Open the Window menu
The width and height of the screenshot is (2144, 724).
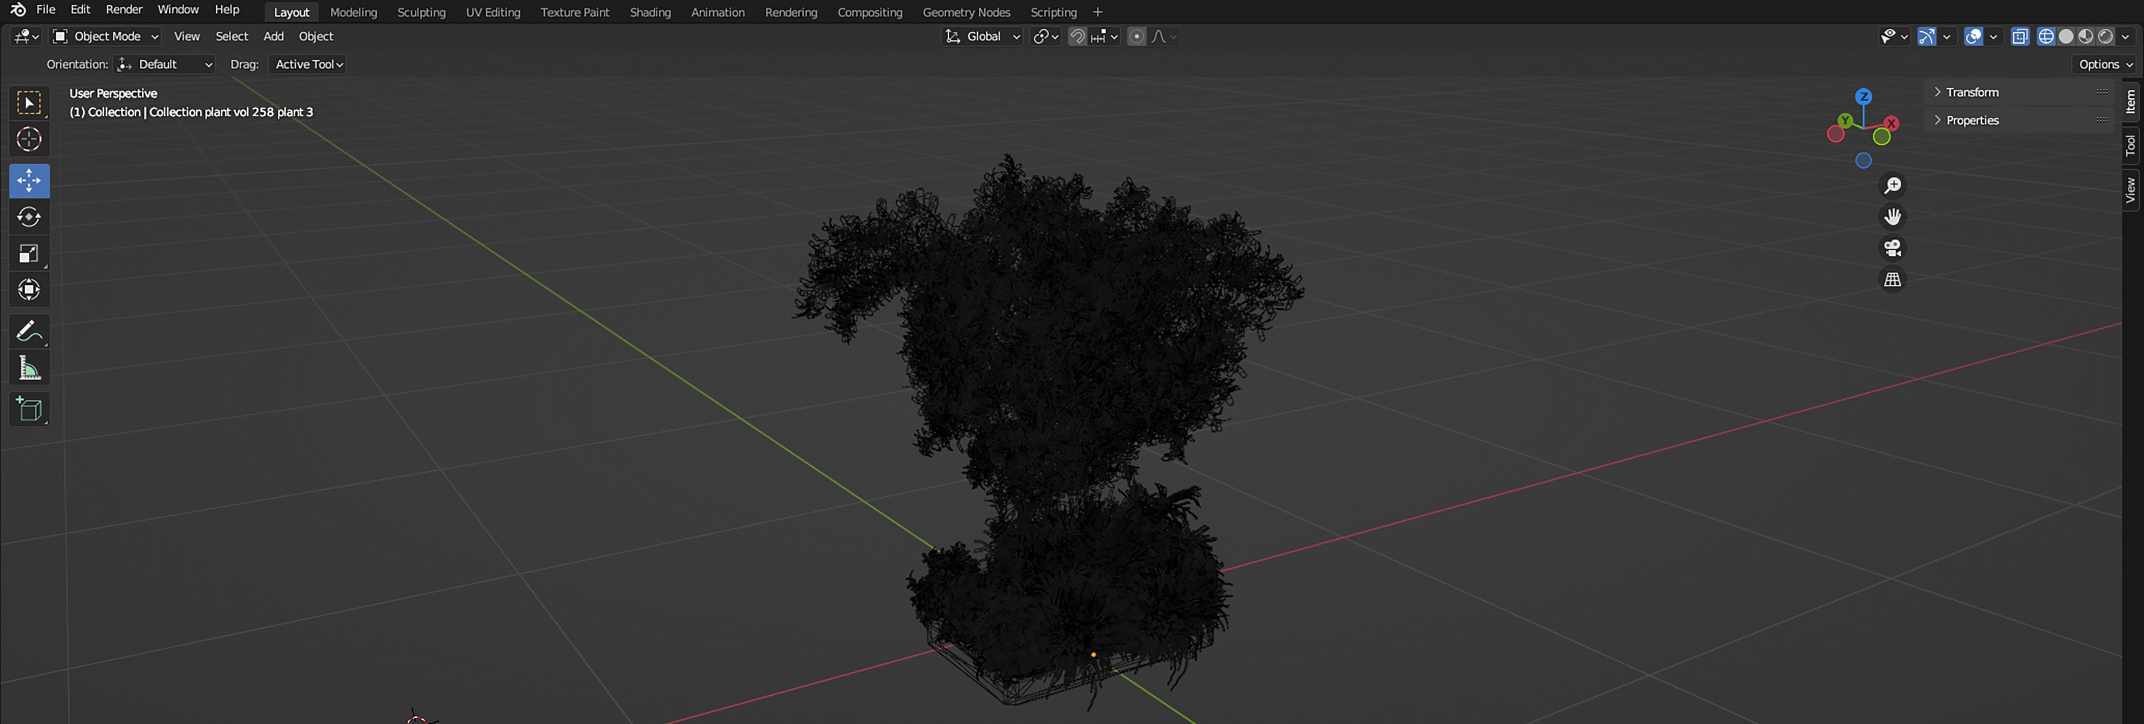pos(178,10)
